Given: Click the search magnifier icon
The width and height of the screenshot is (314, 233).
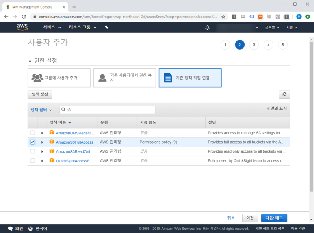Looking at the screenshot, I should (63, 110).
